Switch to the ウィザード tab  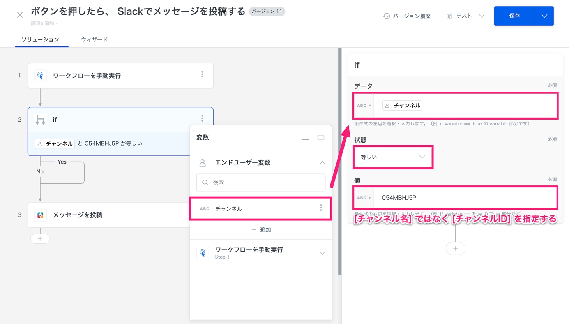coord(94,39)
